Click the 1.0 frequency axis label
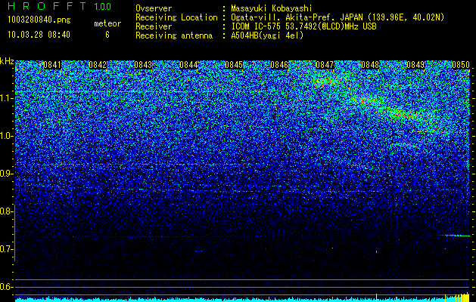Viewport: 476px width, 302px height. 7,136
